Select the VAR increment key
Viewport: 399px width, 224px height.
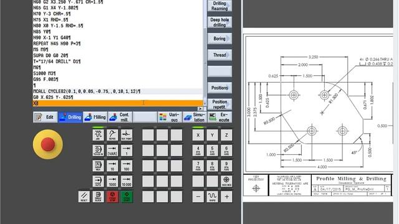click(112, 151)
